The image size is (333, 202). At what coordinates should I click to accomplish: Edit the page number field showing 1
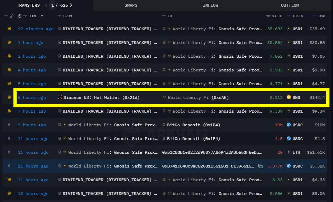coord(52,5)
